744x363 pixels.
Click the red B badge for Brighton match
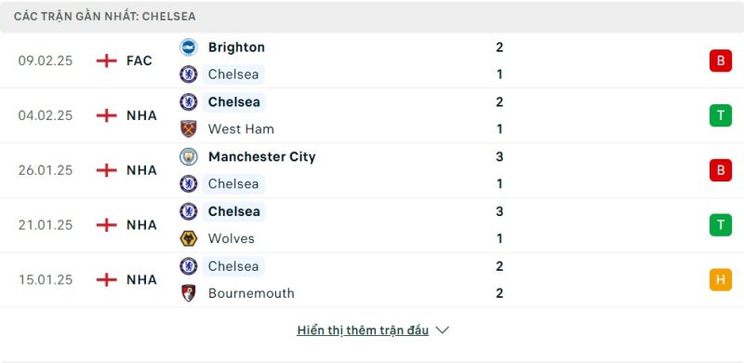coord(720,60)
